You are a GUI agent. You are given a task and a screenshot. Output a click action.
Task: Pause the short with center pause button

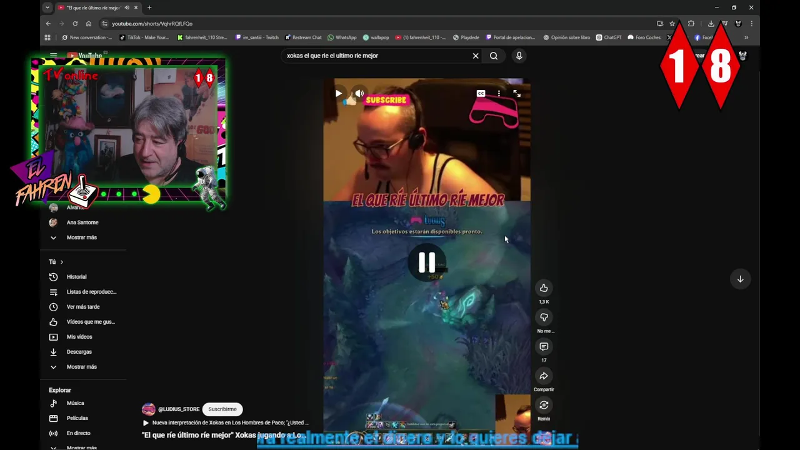(427, 262)
